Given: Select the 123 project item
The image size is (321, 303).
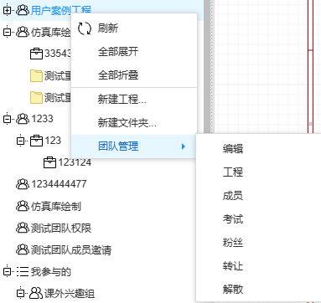Looking at the screenshot, I should tap(53, 141).
